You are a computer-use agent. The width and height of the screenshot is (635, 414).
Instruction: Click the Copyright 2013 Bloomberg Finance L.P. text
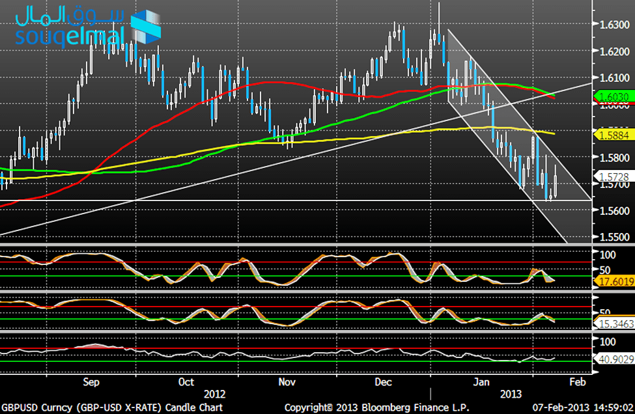click(376, 407)
